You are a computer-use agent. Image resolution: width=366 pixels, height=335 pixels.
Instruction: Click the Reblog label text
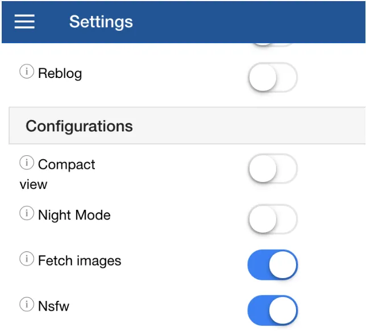(60, 73)
